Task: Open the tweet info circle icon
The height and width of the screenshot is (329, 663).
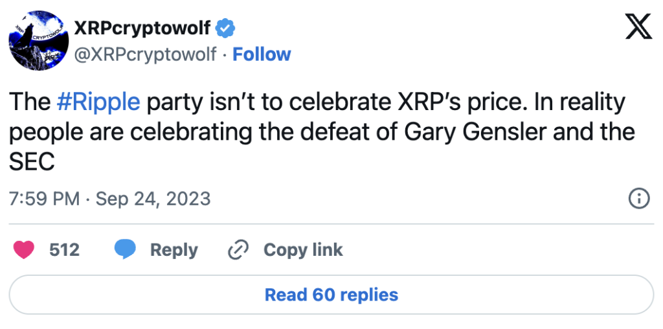Action: coord(639,198)
